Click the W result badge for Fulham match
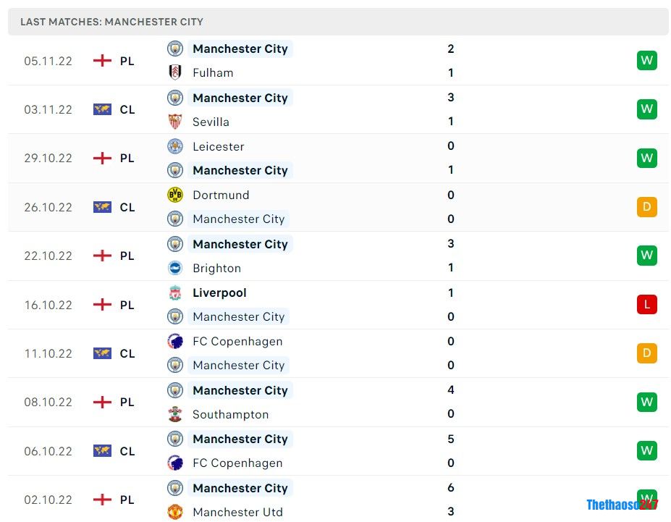The image size is (671, 522). (x=646, y=60)
